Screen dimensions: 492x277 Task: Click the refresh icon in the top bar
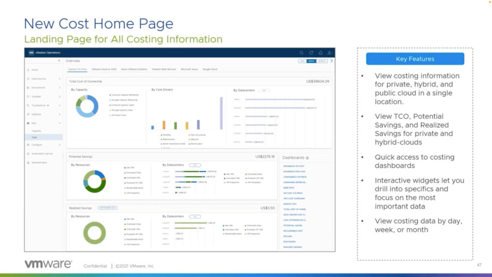click(311, 53)
